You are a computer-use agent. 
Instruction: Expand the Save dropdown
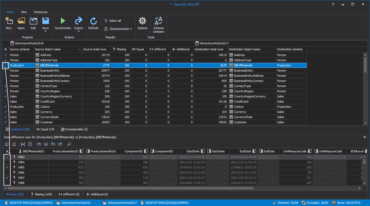coord(45,31)
